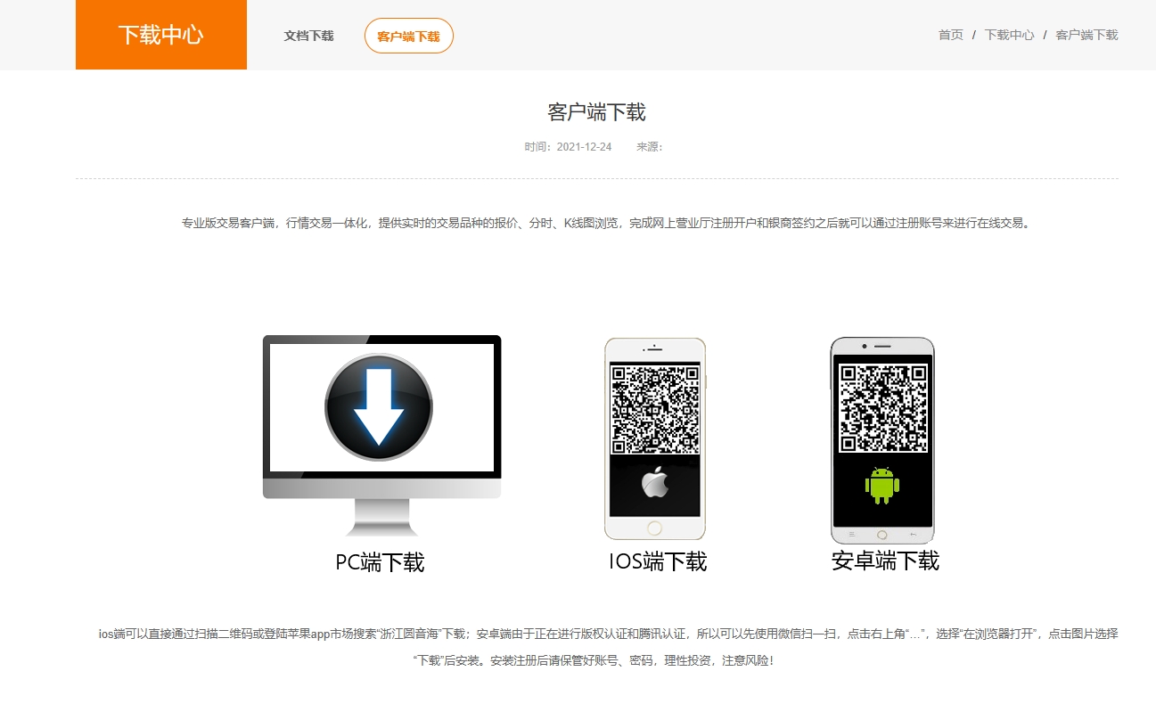
Task: Click the paragraph starting with 专业版交易客户端
Action: pos(606,223)
